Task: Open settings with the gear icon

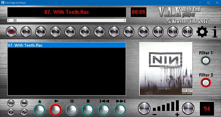Action: tap(202, 32)
